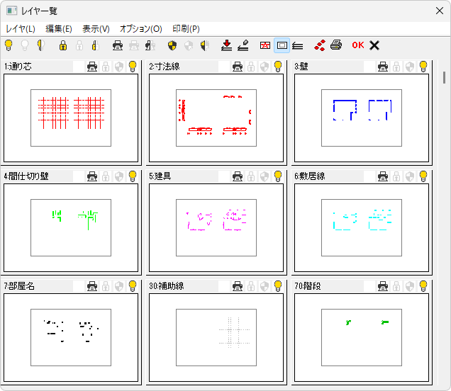The image size is (451, 391).
Task: Toggle visibility lightbulb for 7:部屋名 layer
Action: 133,286
